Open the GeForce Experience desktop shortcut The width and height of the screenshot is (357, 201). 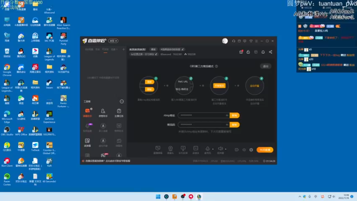coord(49,117)
